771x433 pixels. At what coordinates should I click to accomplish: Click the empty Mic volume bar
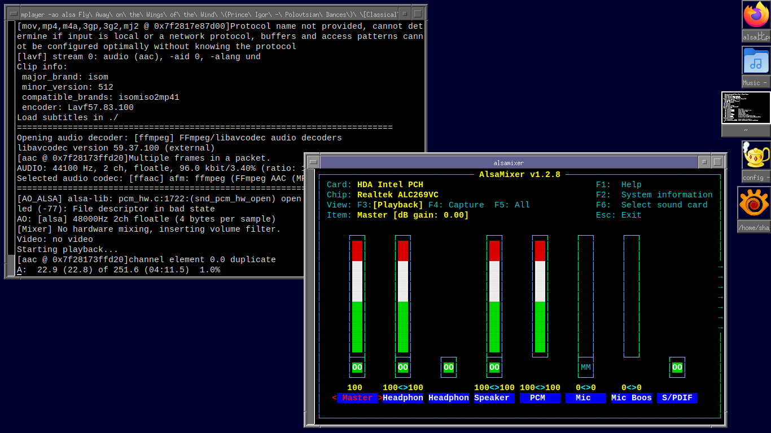click(586, 297)
